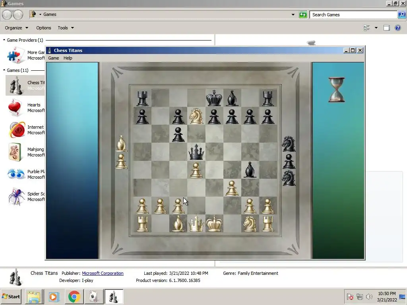Select the white pawn on f3

pos(232,188)
